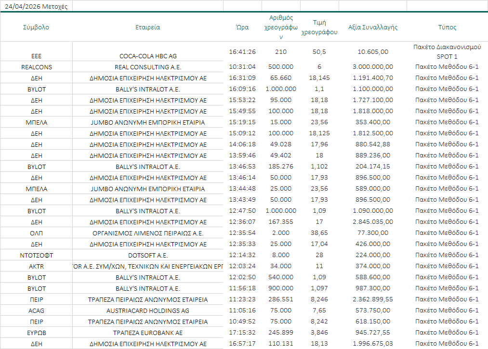
Task: Click the 'Εταιρεία' column header
Action: point(148,27)
